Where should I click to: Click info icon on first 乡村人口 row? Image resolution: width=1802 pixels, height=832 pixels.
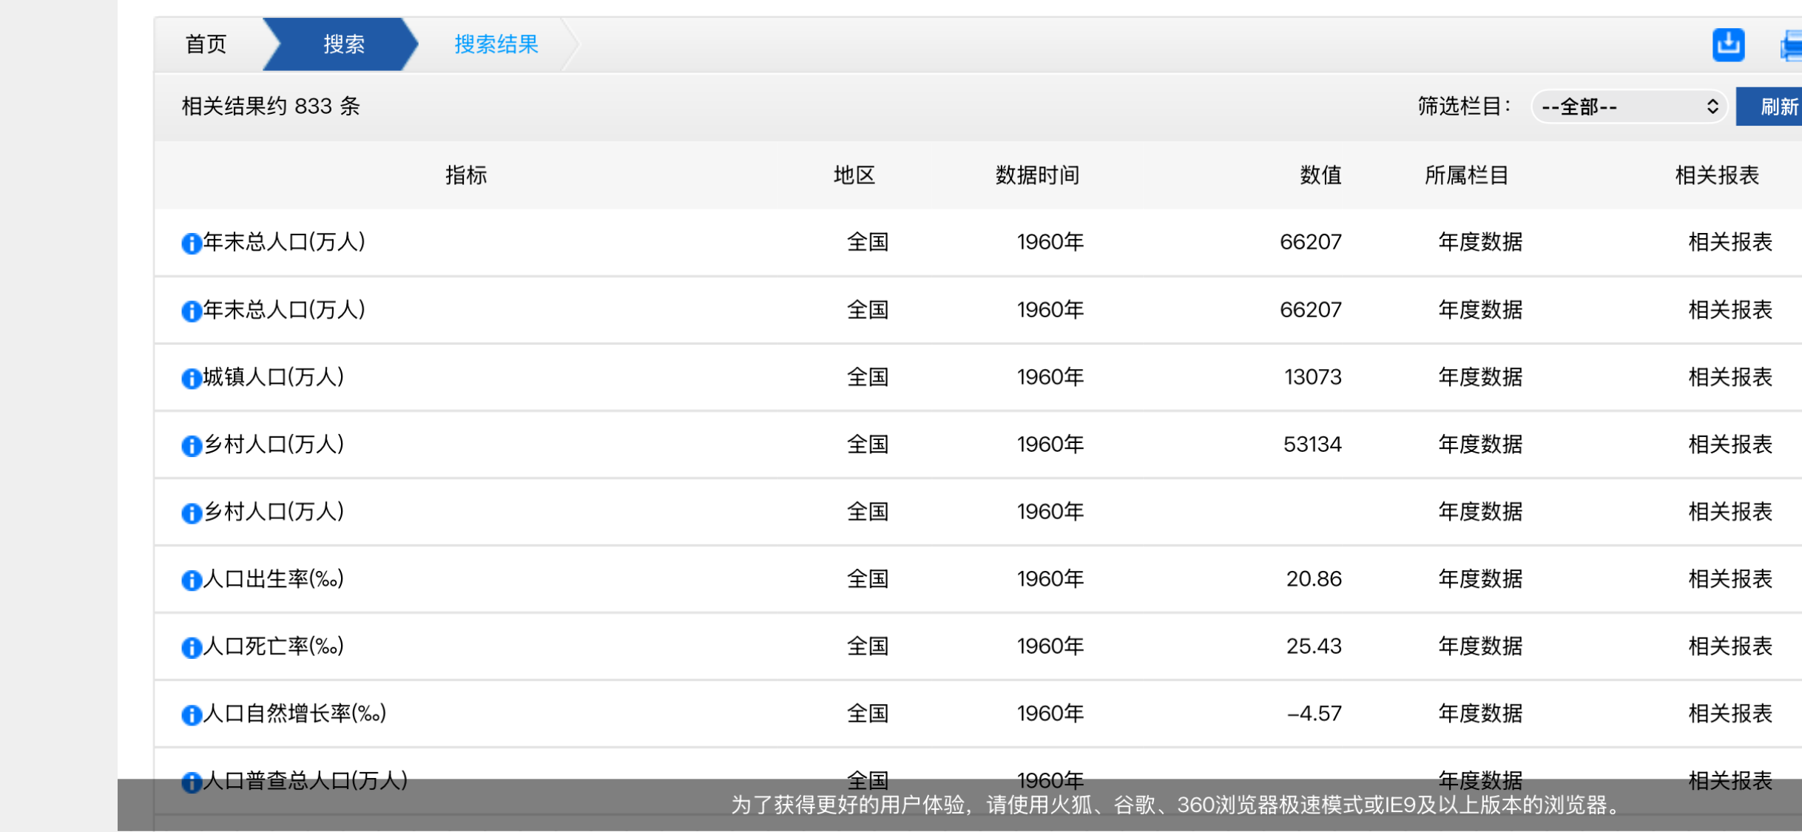pyautogui.click(x=191, y=446)
